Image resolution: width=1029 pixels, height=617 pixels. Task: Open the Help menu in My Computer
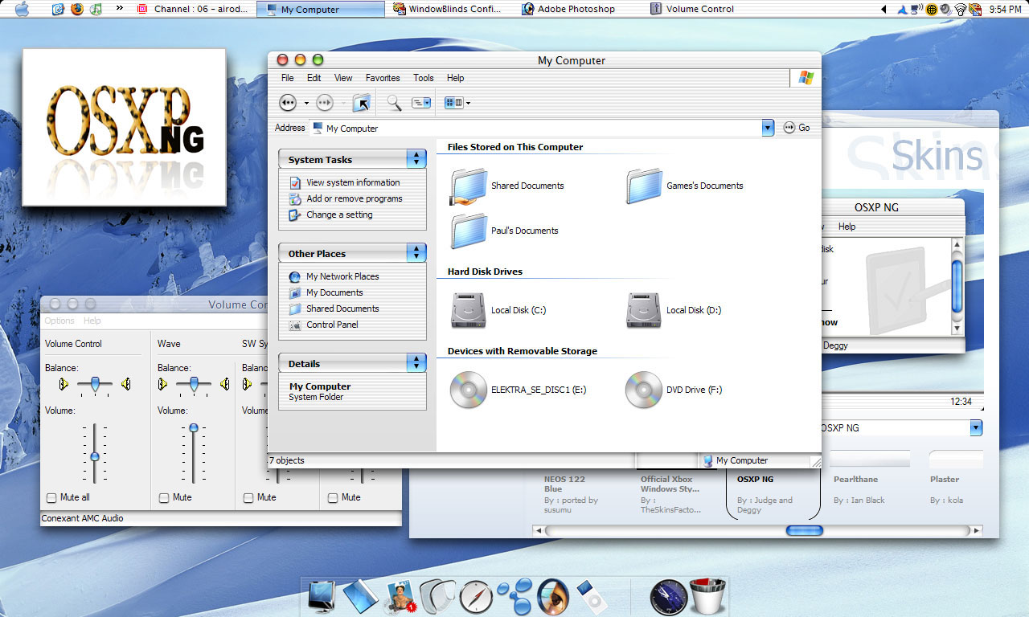point(456,78)
